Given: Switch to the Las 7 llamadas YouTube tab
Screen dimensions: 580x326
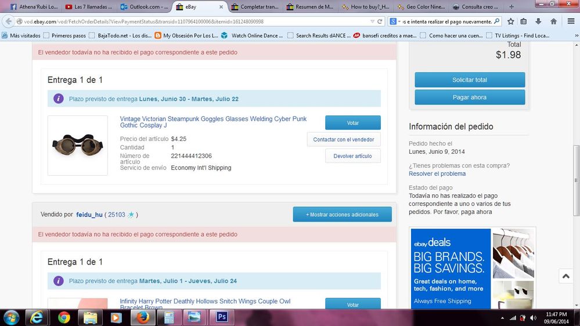Looking at the screenshot, I should (x=89, y=6).
